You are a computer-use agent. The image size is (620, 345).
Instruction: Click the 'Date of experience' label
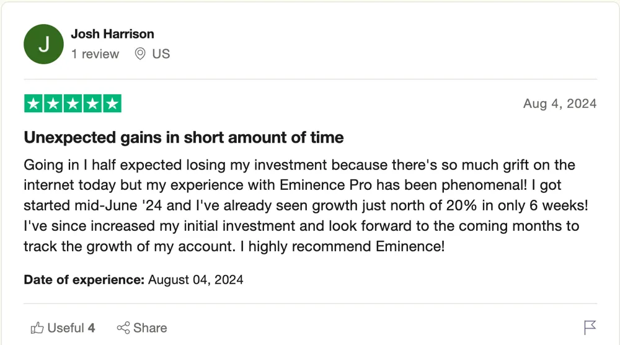point(84,280)
